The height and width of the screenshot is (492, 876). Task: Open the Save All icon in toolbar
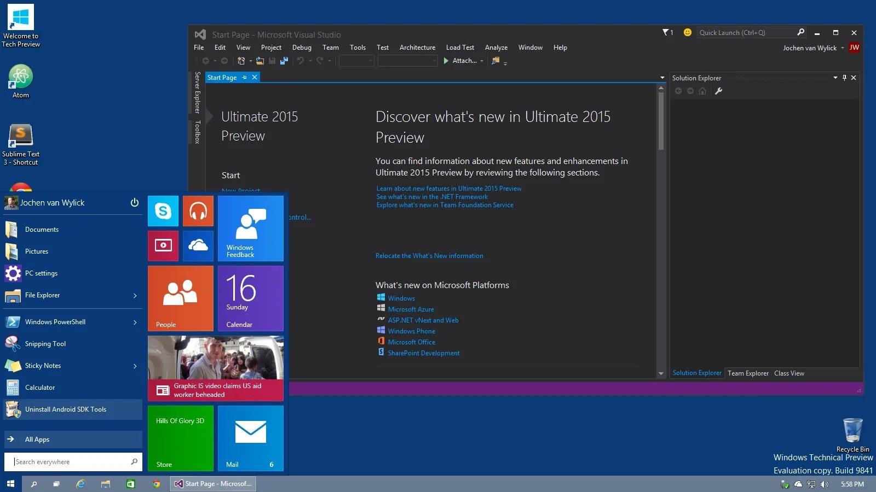(x=284, y=61)
